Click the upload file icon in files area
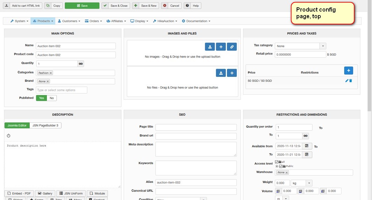Screen dimensions: 374x200 click(221, 73)
